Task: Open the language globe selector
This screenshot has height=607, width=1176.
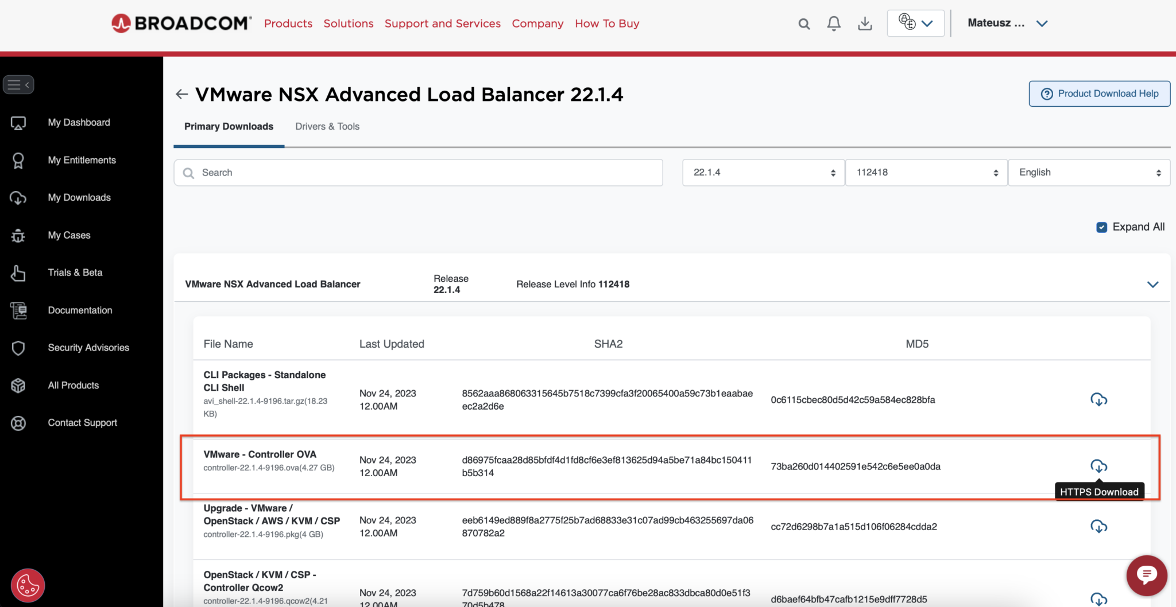Action: [x=915, y=24]
